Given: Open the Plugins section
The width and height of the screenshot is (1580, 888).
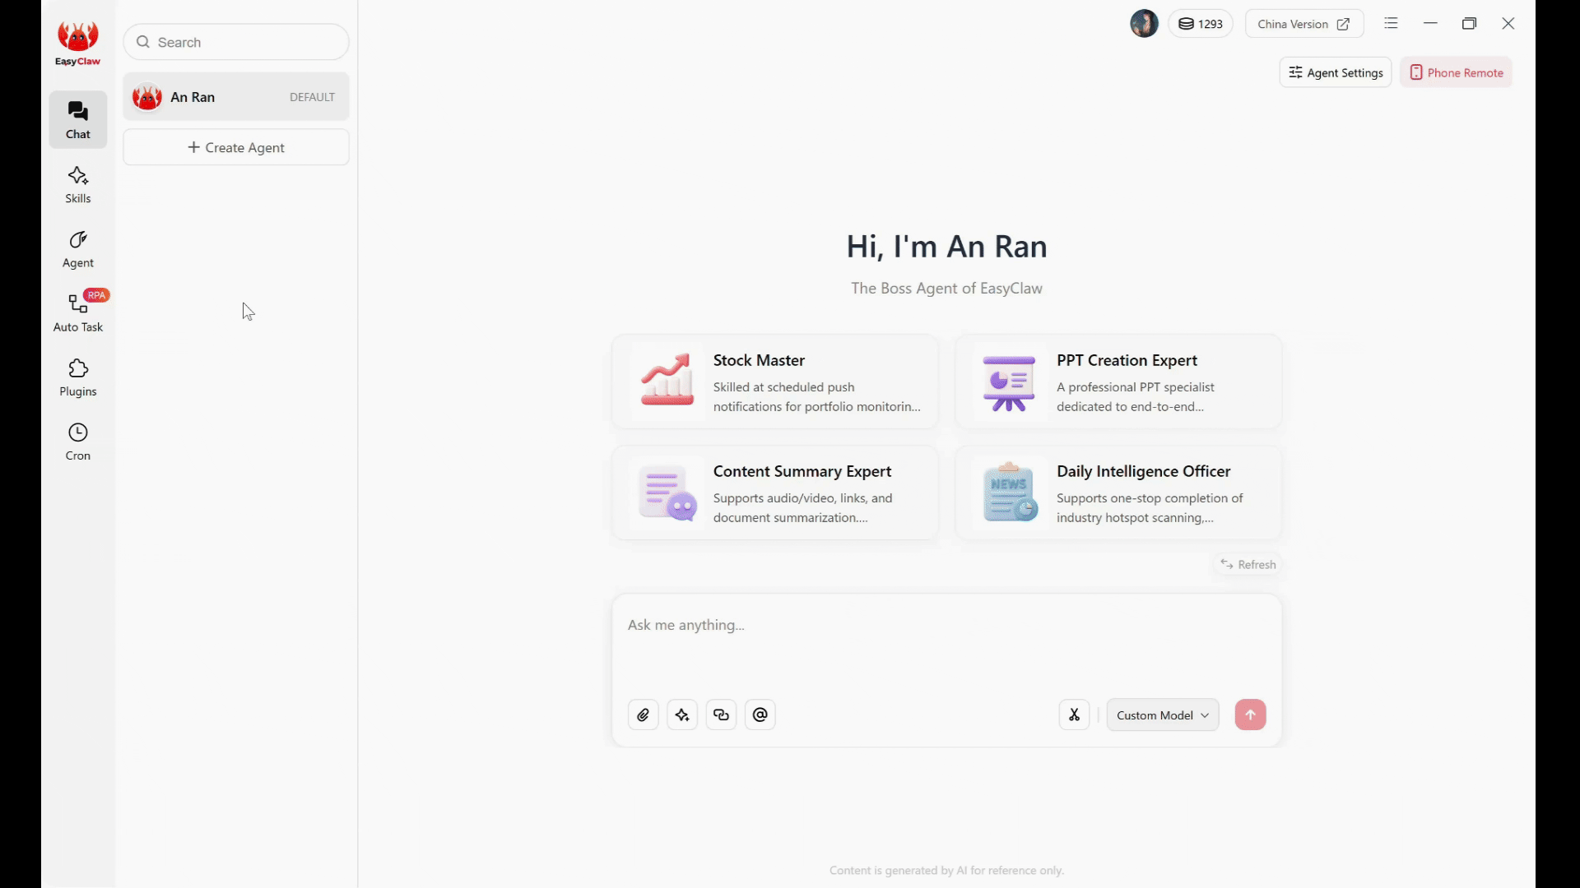Looking at the screenshot, I should pyautogui.click(x=78, y=377).
